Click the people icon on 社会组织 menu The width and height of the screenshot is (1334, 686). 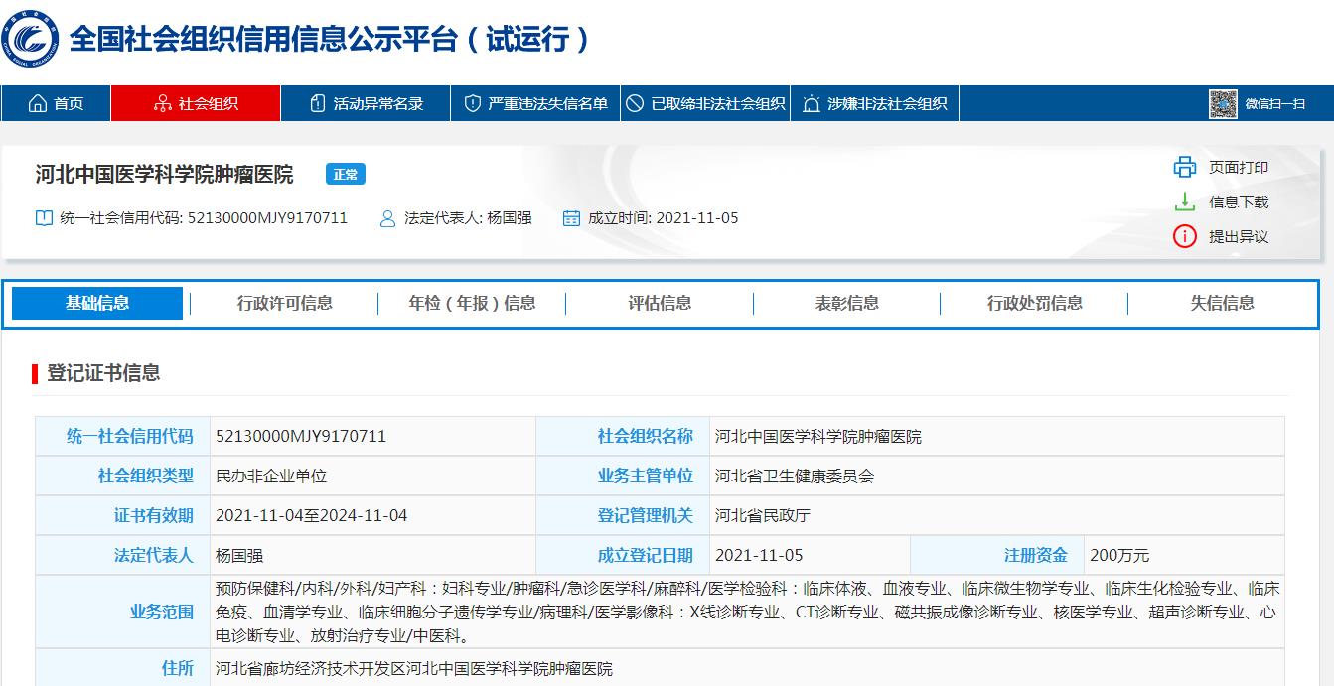pyautogui.click(x=161, y=102)
